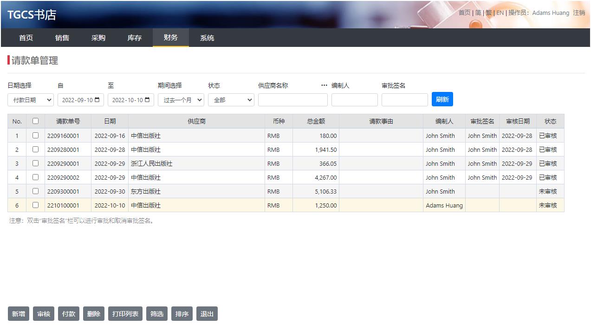The width and height of the screenshot is (591, 325).
Task: Open the 采购 menu
Action: (x=98, y=38)
